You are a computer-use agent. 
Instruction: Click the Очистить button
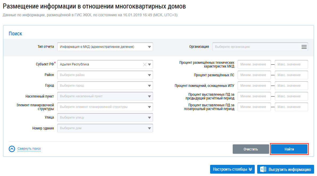[251, 149]
